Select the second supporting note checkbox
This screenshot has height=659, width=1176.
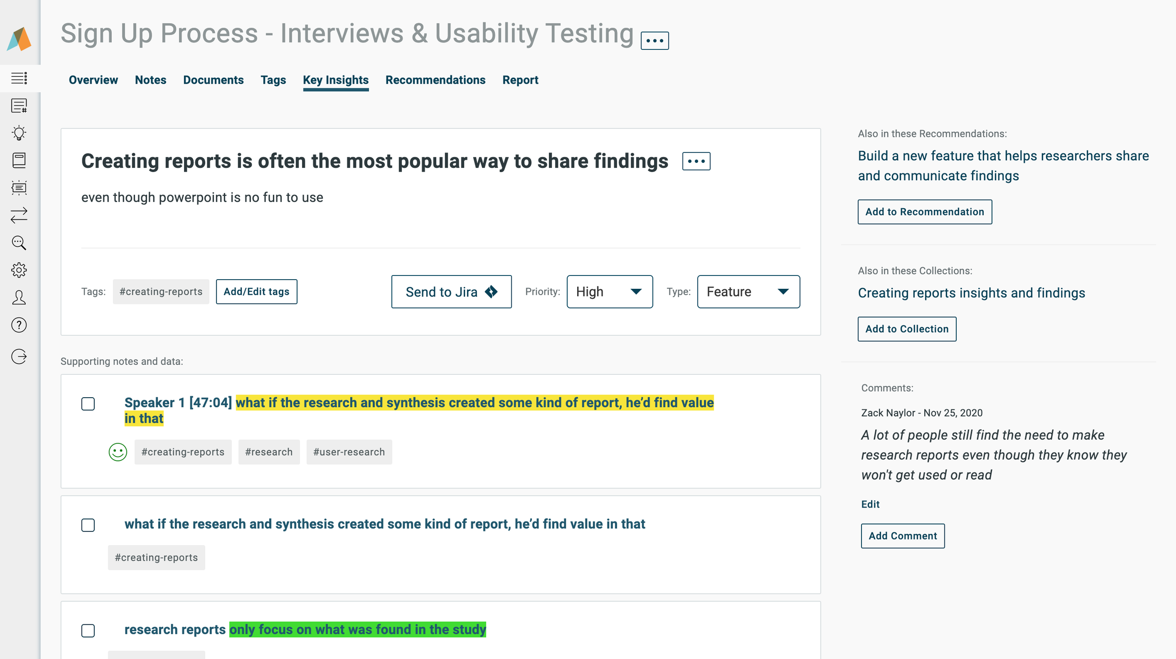point(88,525)
